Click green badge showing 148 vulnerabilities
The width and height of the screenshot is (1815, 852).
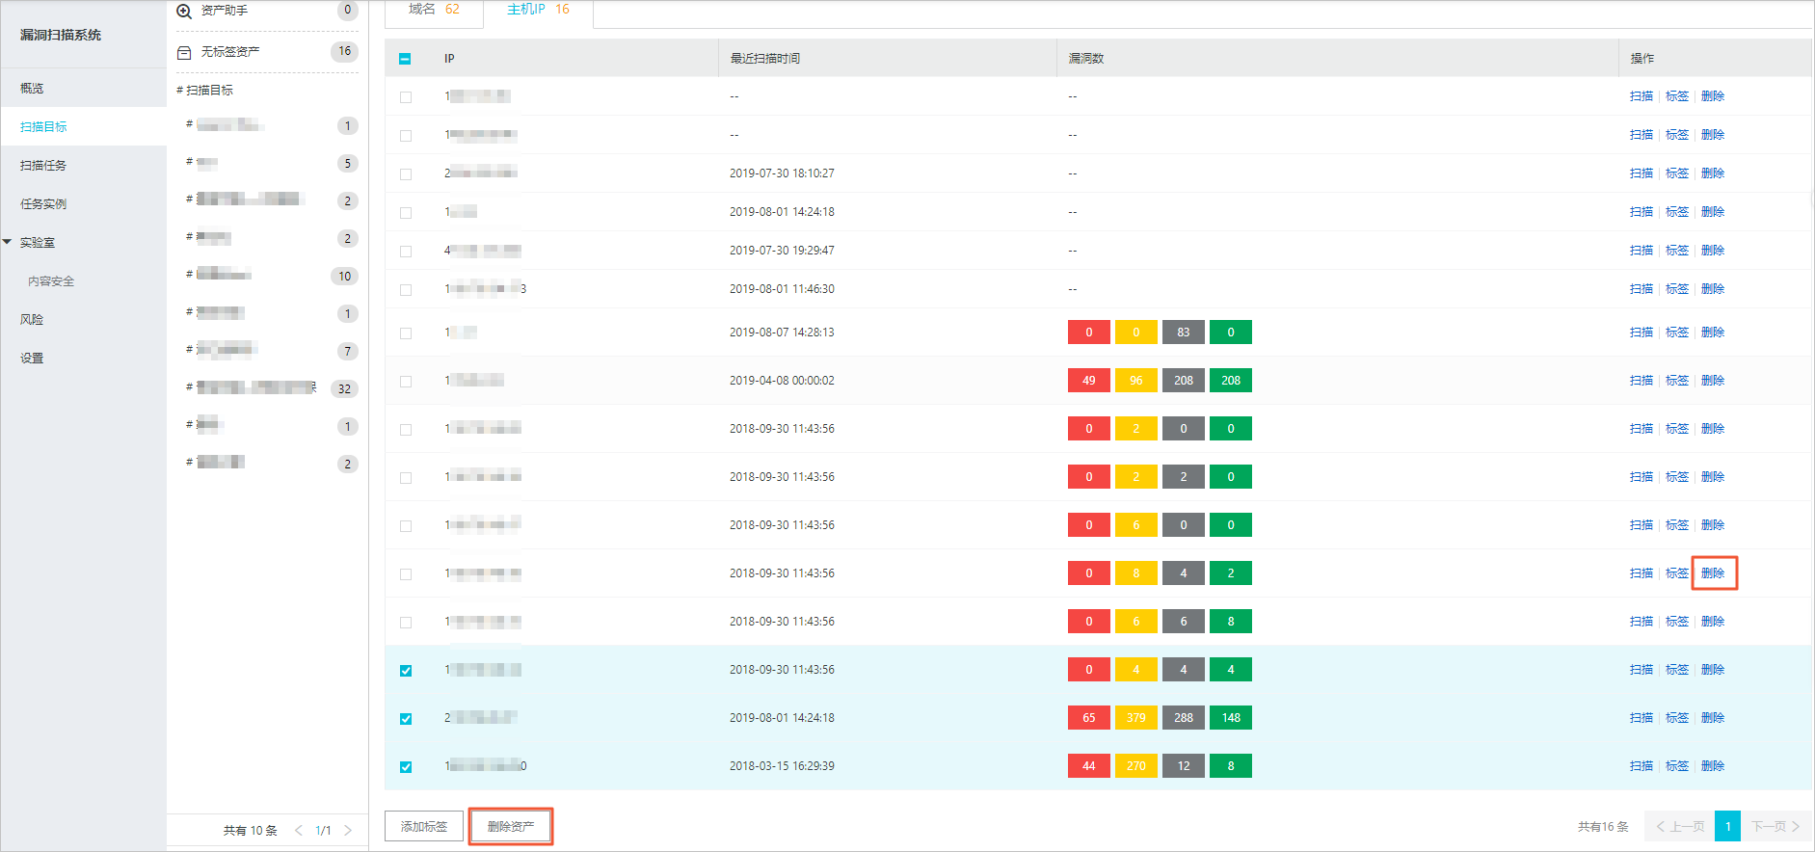(x=1231, y=718)
